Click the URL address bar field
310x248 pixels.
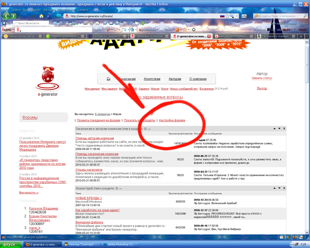click(133, 16)
